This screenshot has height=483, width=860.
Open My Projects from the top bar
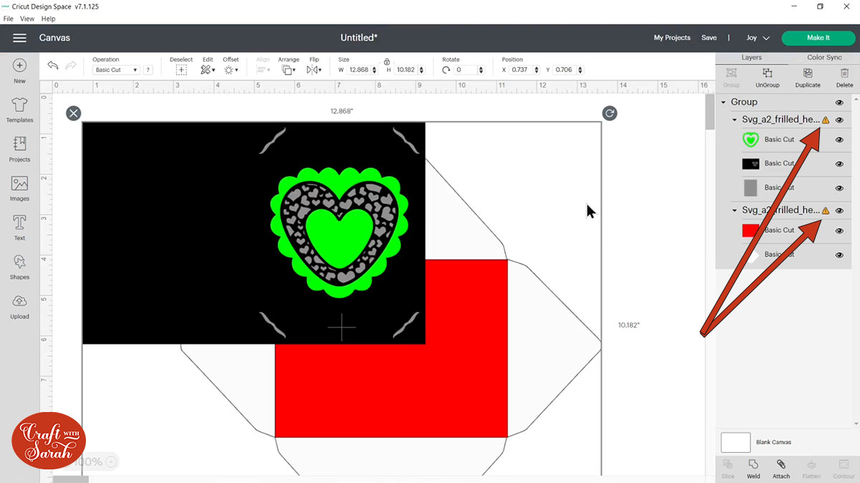click(x=672, y=37)
